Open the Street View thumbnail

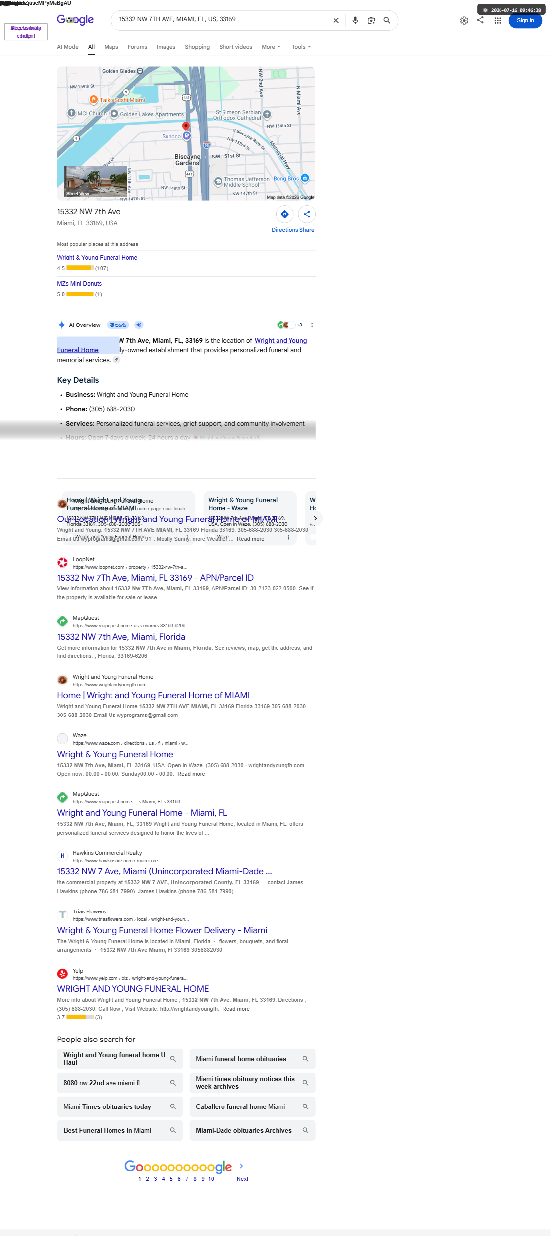[x=96, y=182]
